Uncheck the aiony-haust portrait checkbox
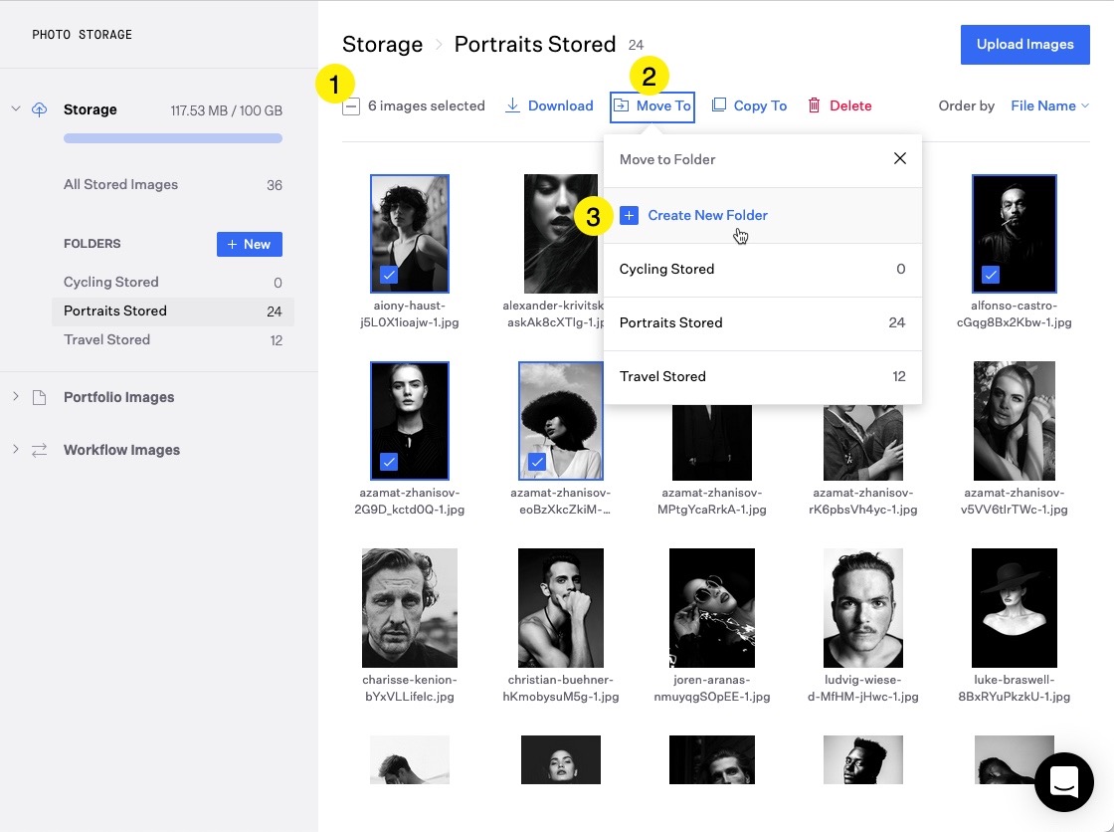1114x832 pixels. click(389, 275)
